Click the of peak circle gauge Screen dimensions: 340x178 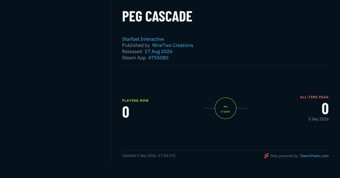[x=226, y=108]
